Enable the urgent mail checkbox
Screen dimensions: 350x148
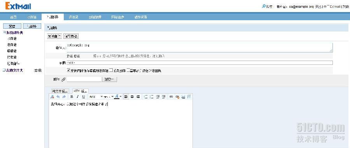(111, 70)
